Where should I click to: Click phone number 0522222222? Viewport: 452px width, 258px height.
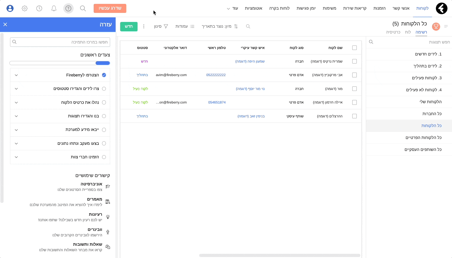[216, 75]
